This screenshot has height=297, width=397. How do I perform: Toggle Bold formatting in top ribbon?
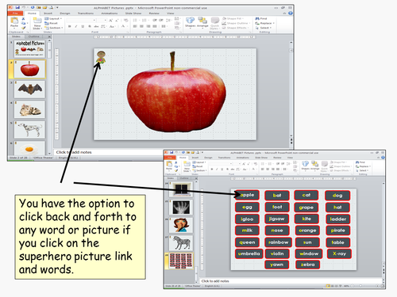[70, 26]
